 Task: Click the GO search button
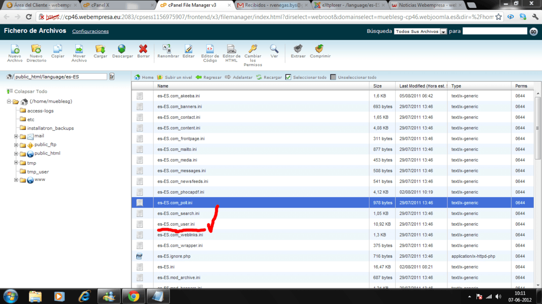[533, 31]
